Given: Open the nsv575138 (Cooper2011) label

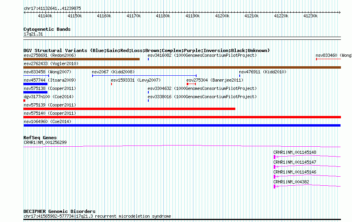Looking at the screenshot, I should (50, 88).
